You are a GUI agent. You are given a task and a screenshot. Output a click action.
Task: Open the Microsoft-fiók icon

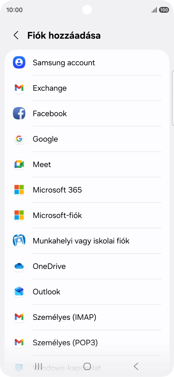[19, 215]
